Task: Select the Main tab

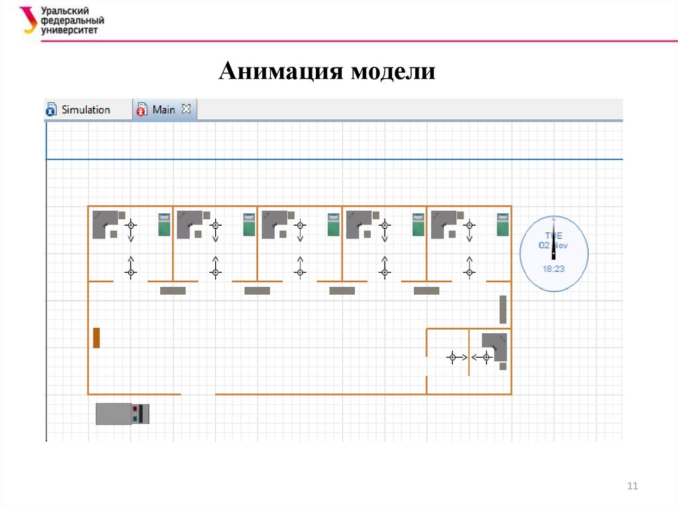Action: point(164,110)
